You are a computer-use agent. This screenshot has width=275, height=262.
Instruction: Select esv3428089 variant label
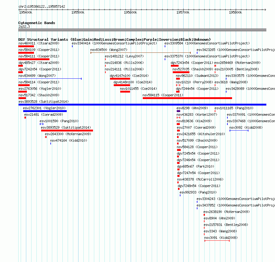250,89
